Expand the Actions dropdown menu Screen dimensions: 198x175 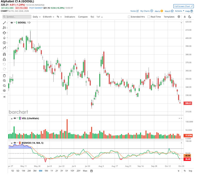(x=179, y=11)
